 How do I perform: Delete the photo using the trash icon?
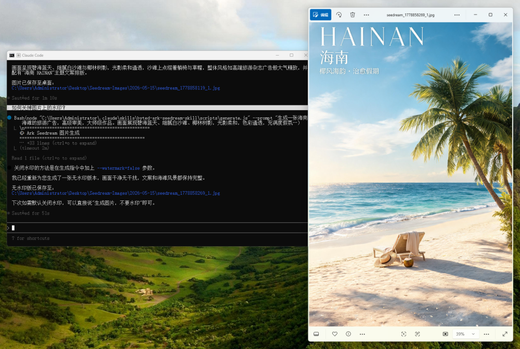click(x=353, y=15)
